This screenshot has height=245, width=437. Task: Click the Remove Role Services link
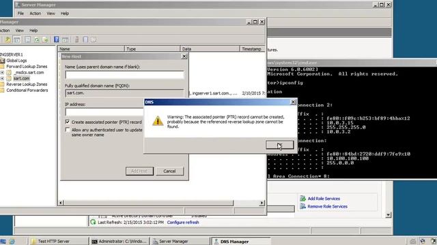coord(328,206)
